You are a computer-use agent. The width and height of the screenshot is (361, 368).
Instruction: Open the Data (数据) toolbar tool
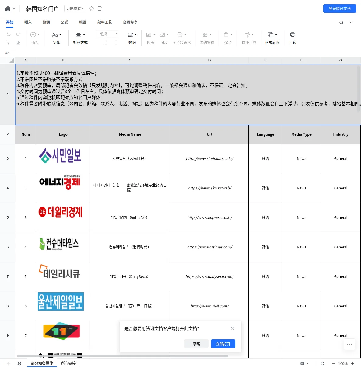pyautogui.click(x=132, y=38)
